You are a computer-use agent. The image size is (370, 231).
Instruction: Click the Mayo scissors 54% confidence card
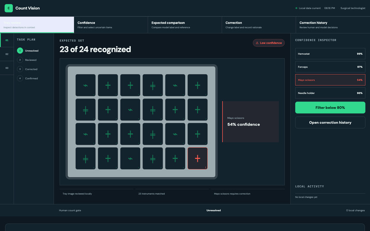250,121
